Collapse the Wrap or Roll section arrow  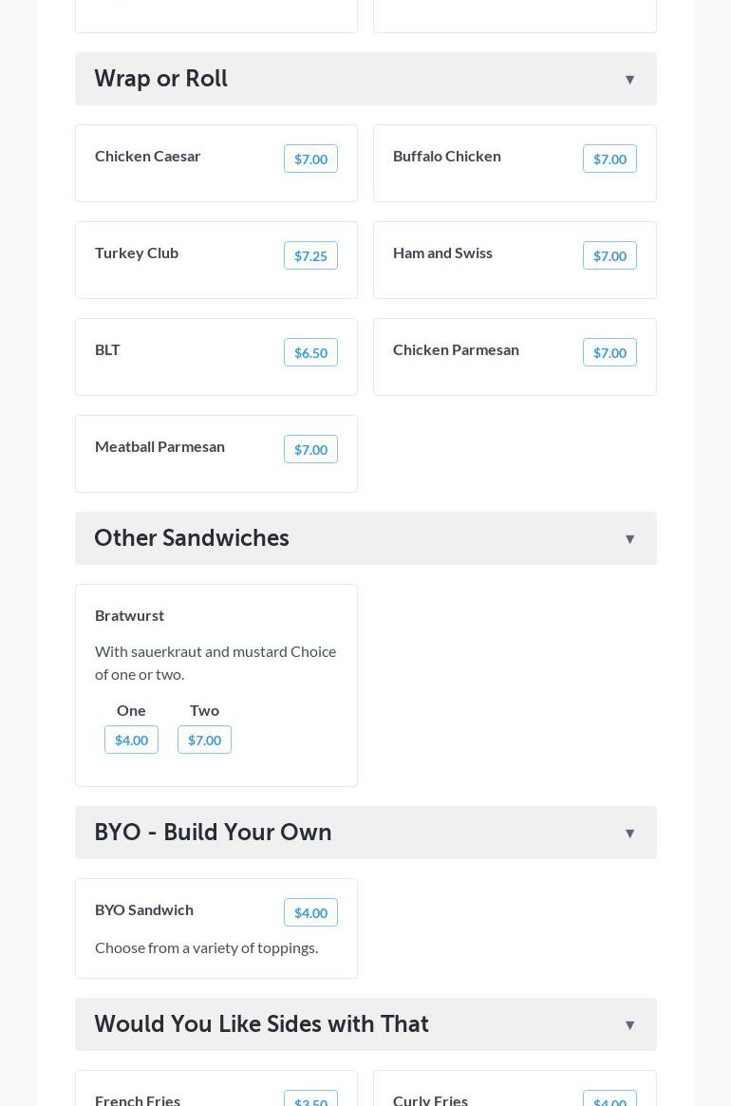click(629, 80)
